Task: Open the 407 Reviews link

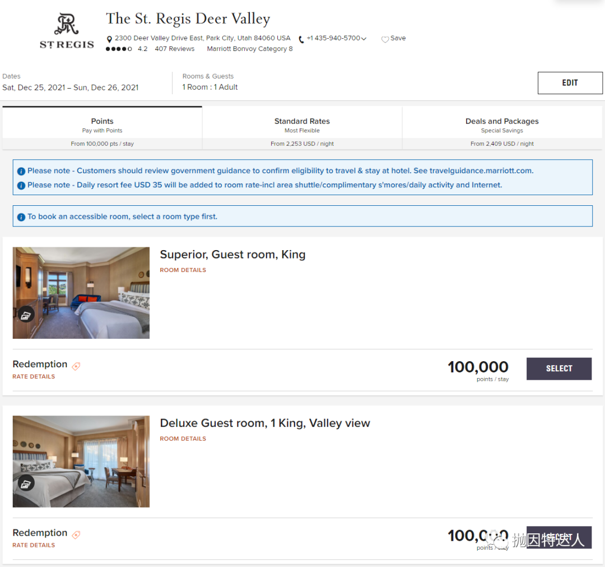Action: click(175, 49)
